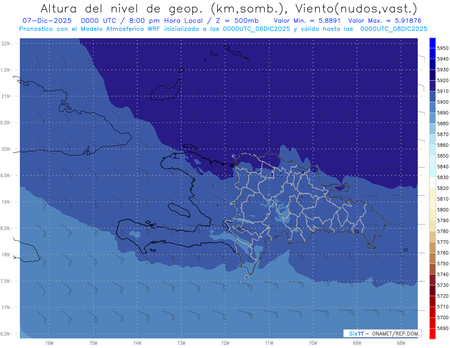Click the '5750' legend value
450x348 pixels.
click(443, 264)
